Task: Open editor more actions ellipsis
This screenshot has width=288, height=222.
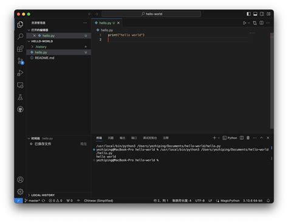Action: tap(268, 23)
